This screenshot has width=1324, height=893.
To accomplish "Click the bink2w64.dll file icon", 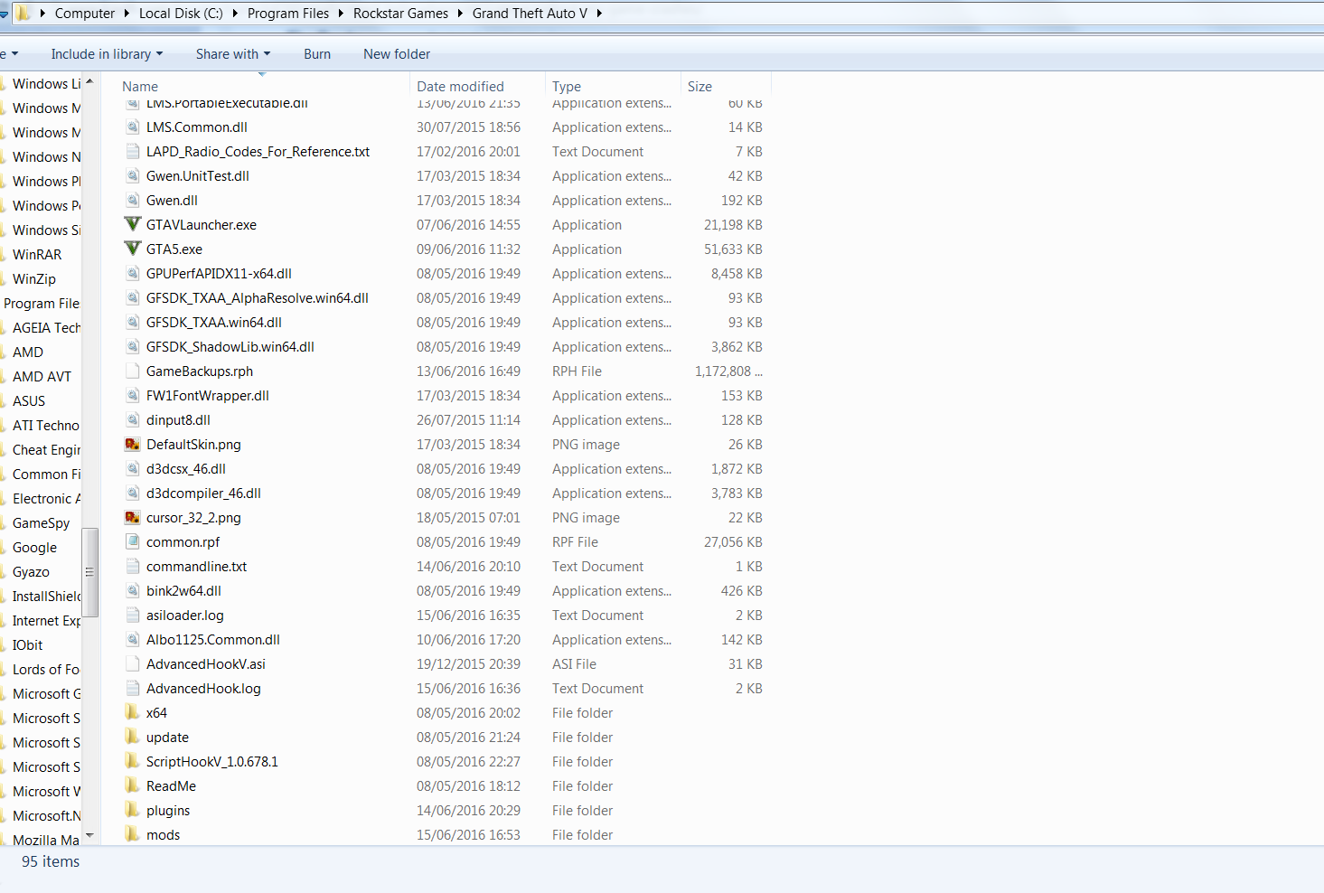I will tap(133, 590).
